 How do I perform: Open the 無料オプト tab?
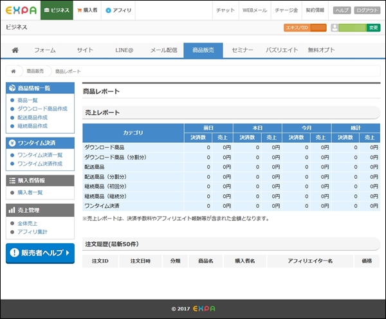click(321, 50)
